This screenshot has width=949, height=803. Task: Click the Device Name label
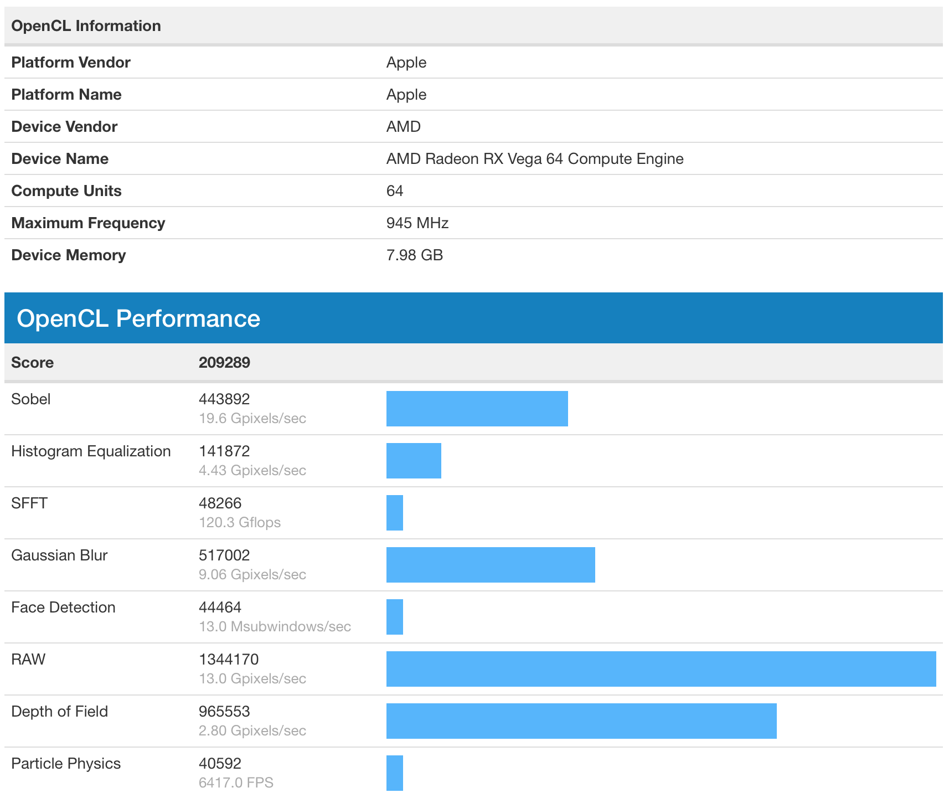point(60,159)
